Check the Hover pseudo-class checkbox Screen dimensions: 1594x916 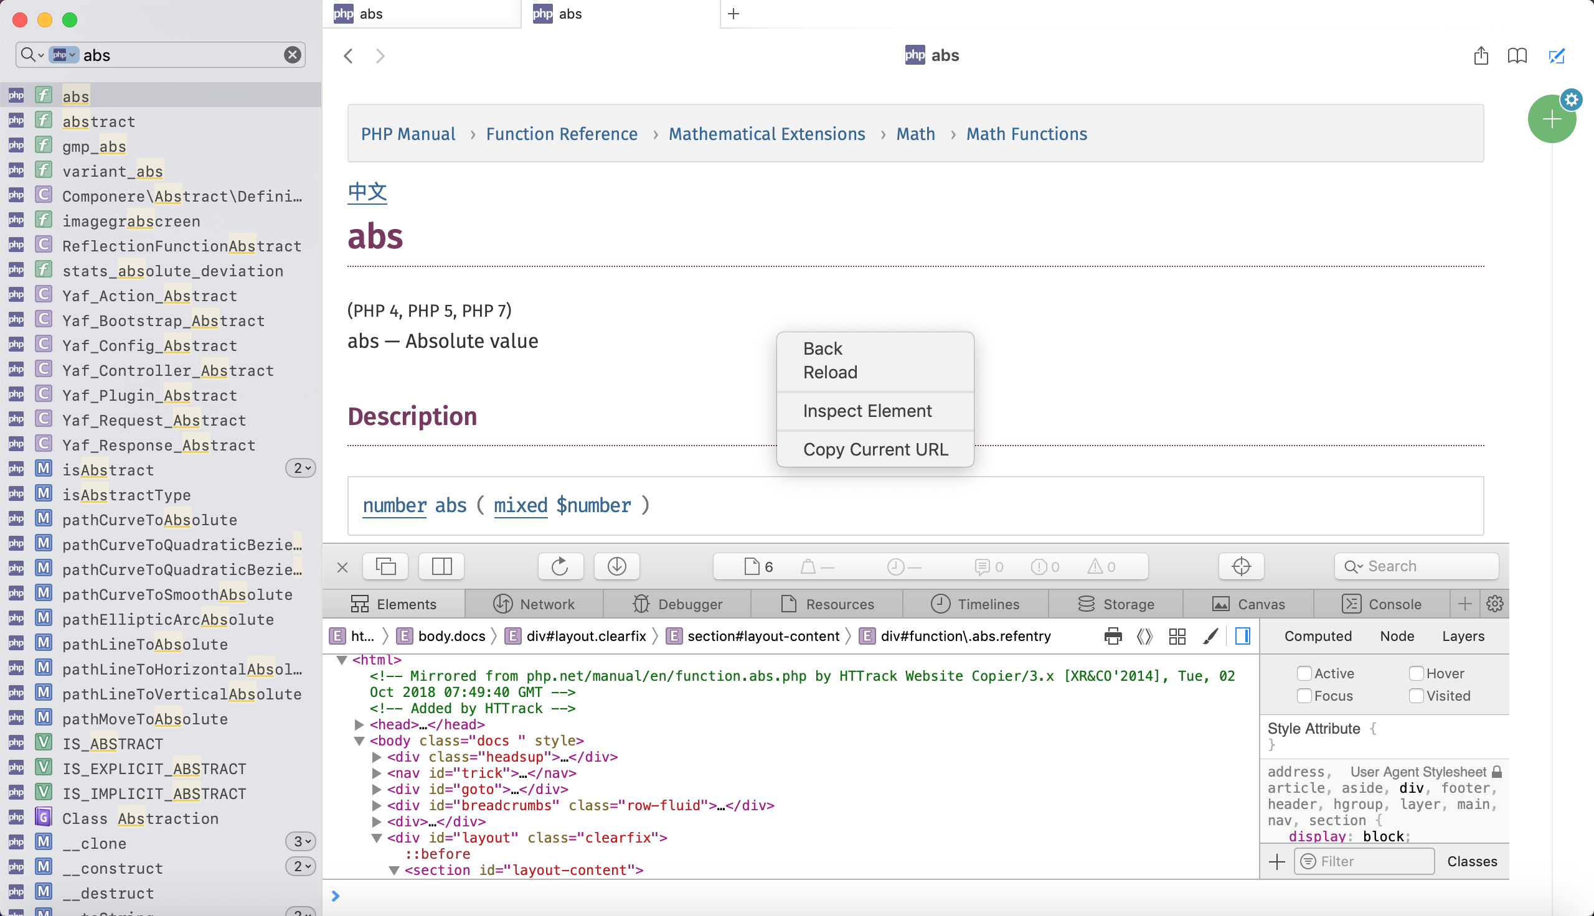(x=1416, y=673)
